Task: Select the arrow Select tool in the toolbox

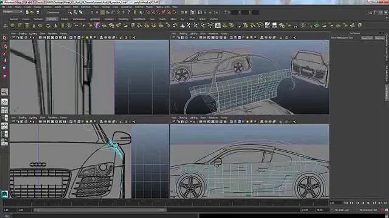Action: [5, 38]
